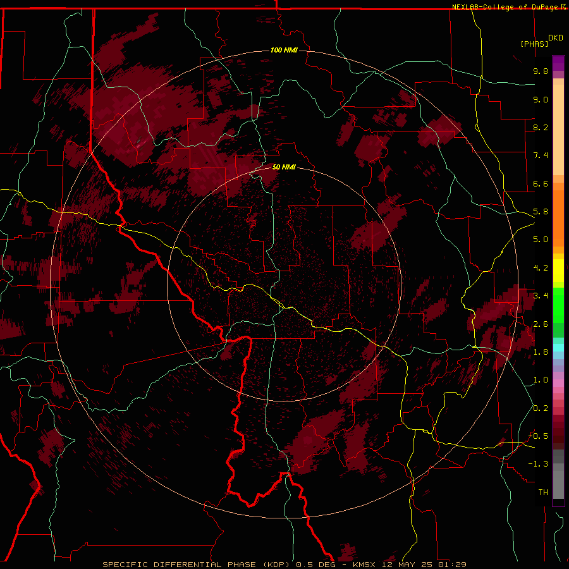Click the 4.2 value on the color scale
This screenshot has width=569, height=569.
pyautogui.click(x=541, y=268)
